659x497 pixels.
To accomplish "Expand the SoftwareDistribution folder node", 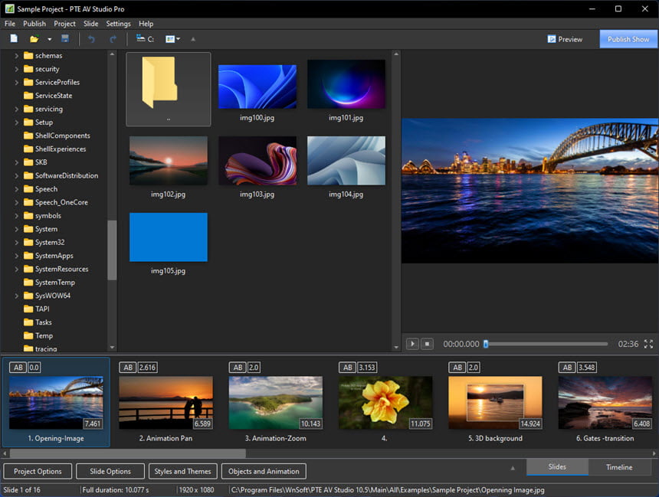I will click(16, 175).
